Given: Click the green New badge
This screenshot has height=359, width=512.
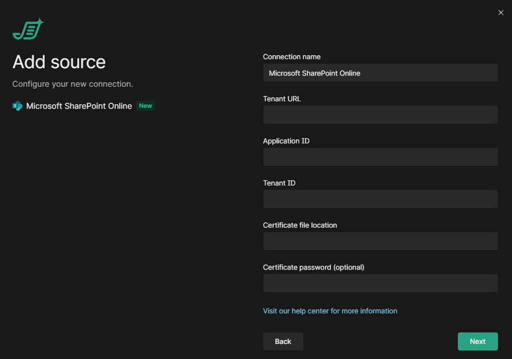Looking at the screenshot, I should point(145,106).
